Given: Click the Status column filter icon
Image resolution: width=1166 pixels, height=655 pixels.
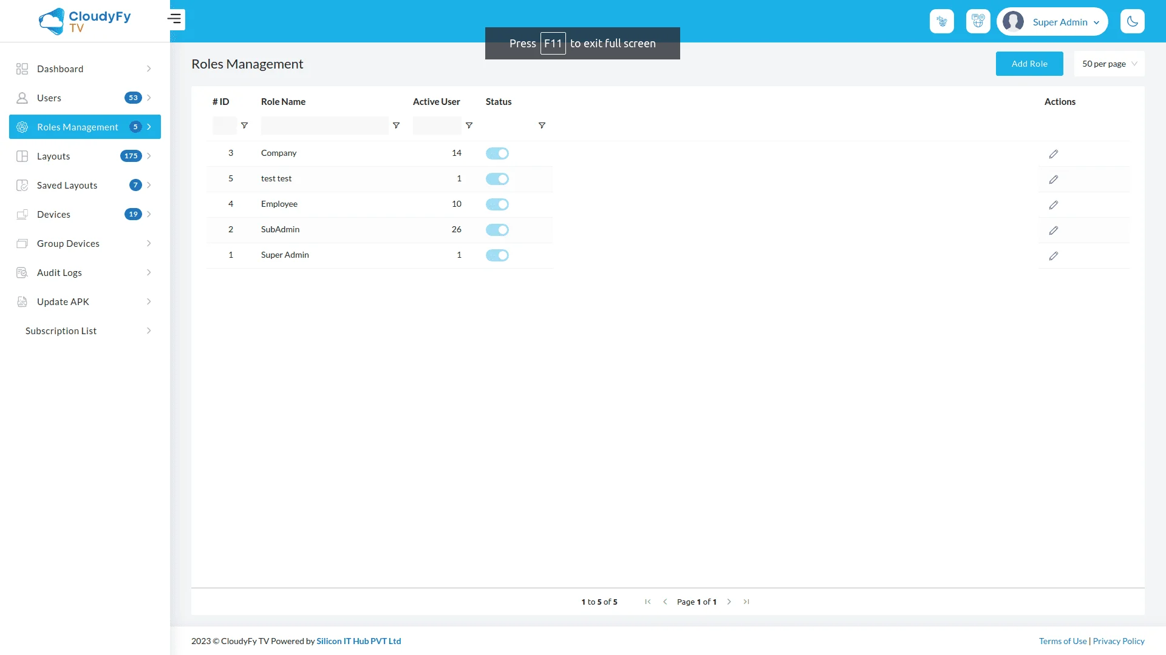Looking at the screenshot, I should [x=542, y=126].
